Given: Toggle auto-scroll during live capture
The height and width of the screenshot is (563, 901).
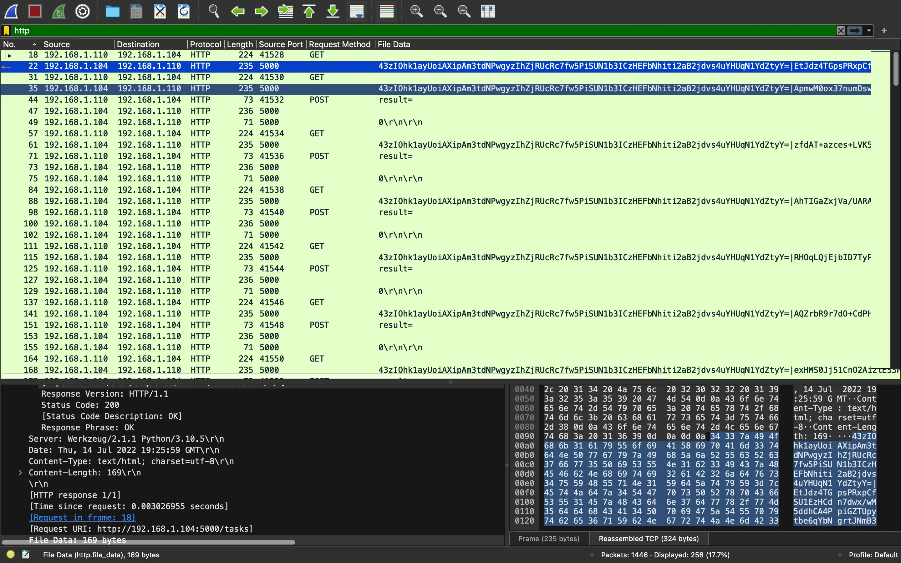Looking at the screenshot, I should pyautogui.click(x=357, y=11).
